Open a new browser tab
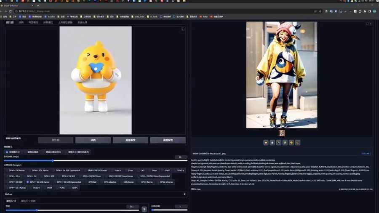 [x=38, y=5]
